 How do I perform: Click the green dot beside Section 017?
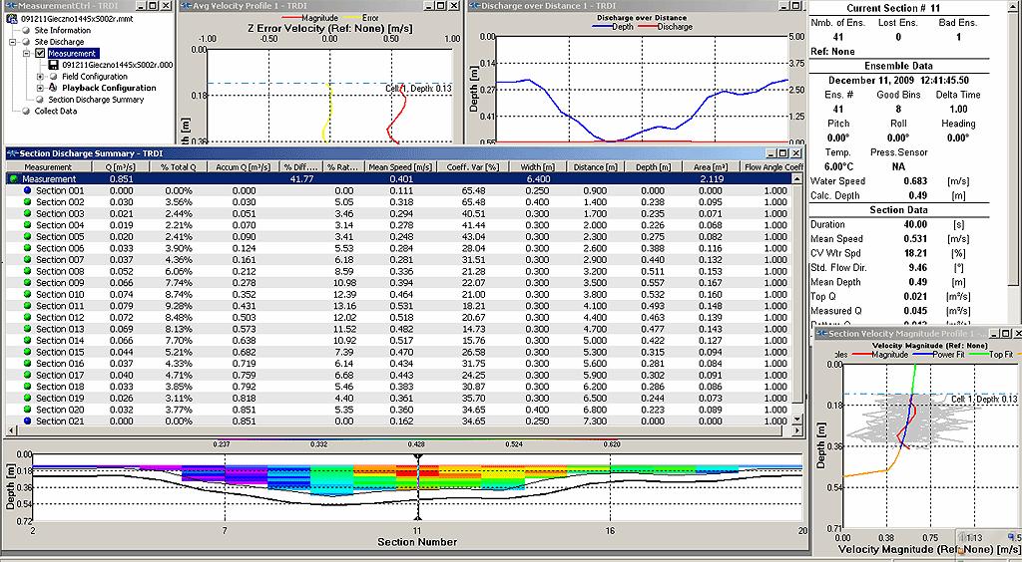pyautogui.click(x=27, y=375)
